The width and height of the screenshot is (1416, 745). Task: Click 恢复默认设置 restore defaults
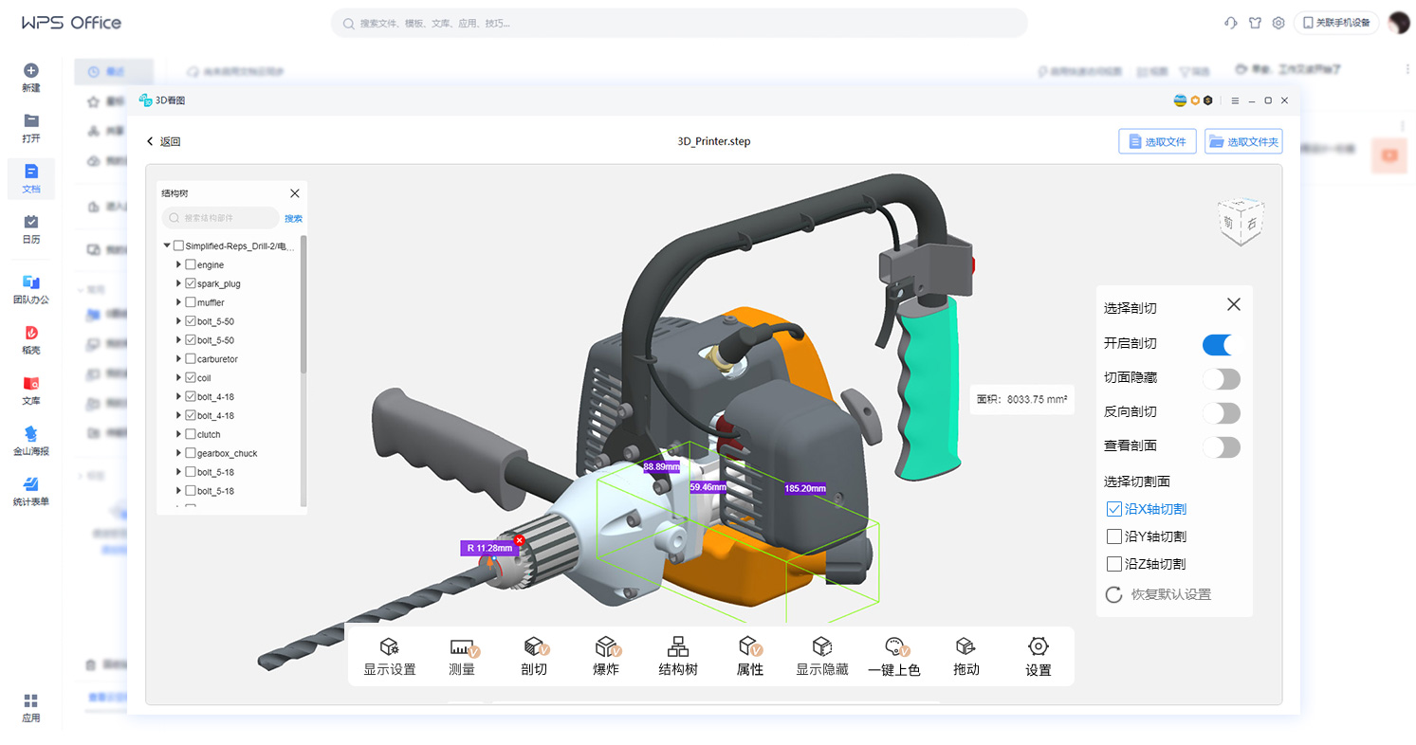pos(1158,594)
